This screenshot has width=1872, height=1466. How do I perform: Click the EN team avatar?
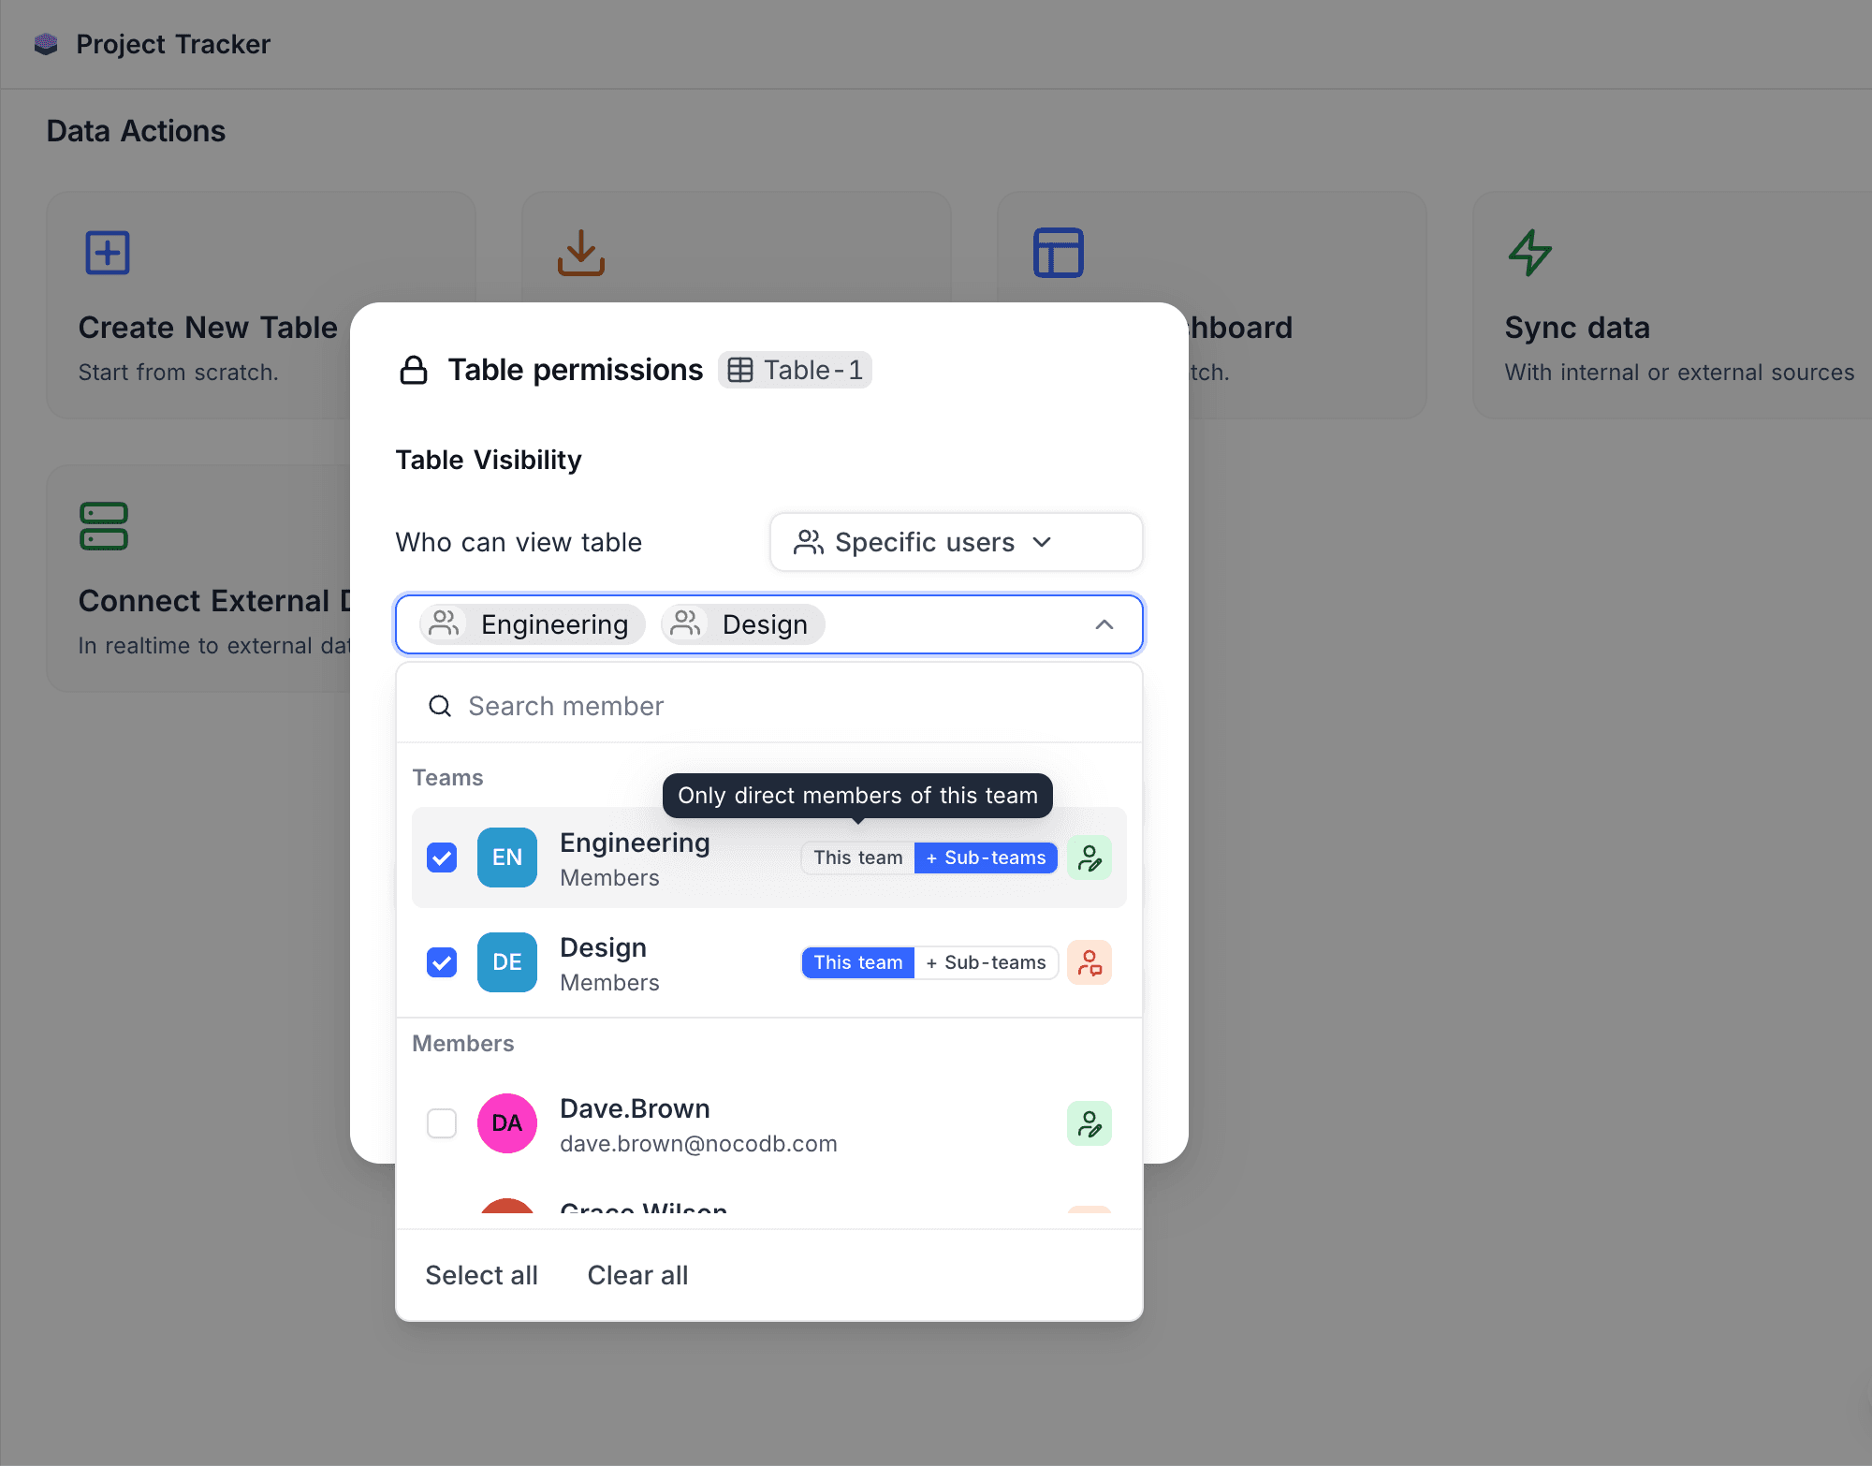(x=506, y=858)
